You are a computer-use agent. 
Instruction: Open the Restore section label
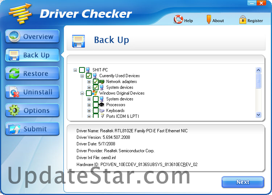click(x=36, y=74)
